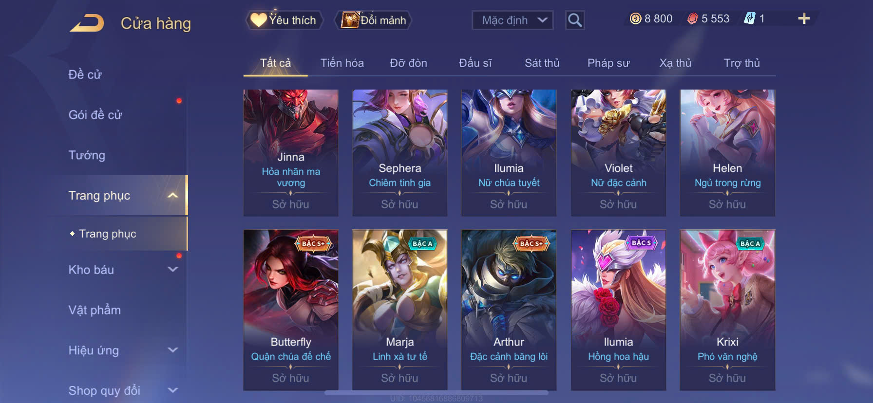Switch to the Tiến hóa tab
The width and height of the screenshot is (873, 403).
[342, 63]
